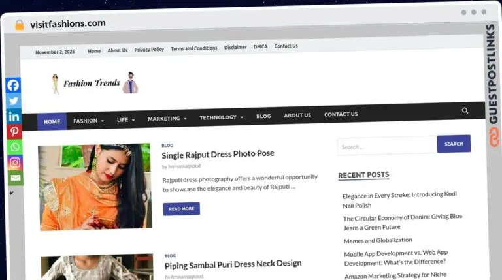The width and height of the screenshot is (502, 280).
Task: Share the page on Facebook
Action: 13,86
